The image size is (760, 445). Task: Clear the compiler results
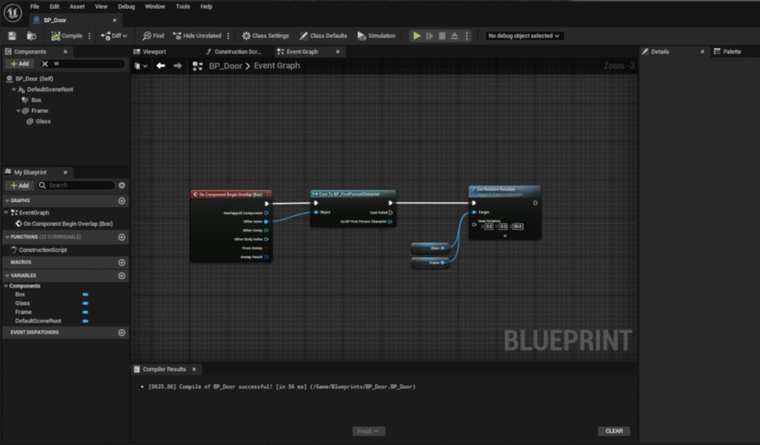pos(614,431)
